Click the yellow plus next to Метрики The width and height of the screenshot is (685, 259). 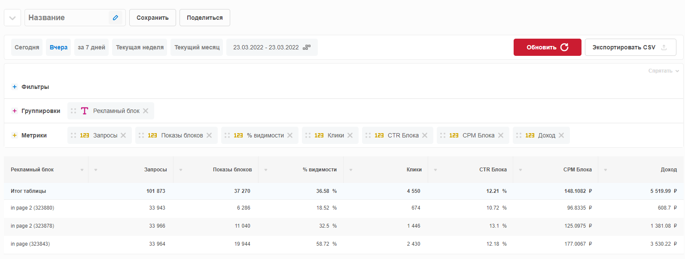pyautogui.click(x=15, y=135)
